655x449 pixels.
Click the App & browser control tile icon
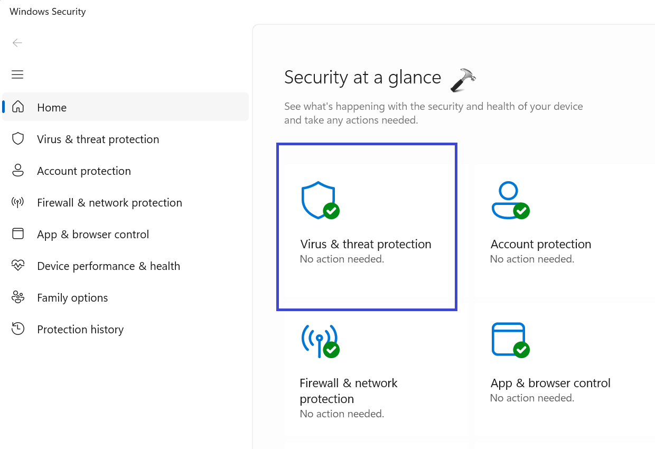click(x=509, y=340)
